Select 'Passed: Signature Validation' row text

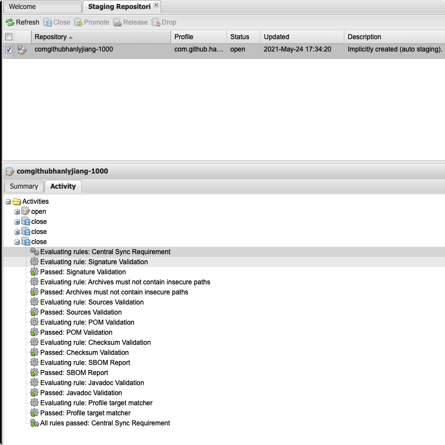pyautogui.click(x=83, y=272)
